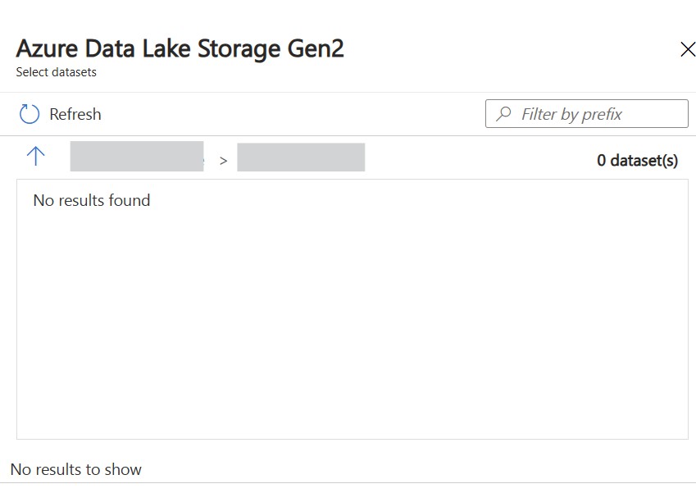Select the Refresh text label

[75, 114]
